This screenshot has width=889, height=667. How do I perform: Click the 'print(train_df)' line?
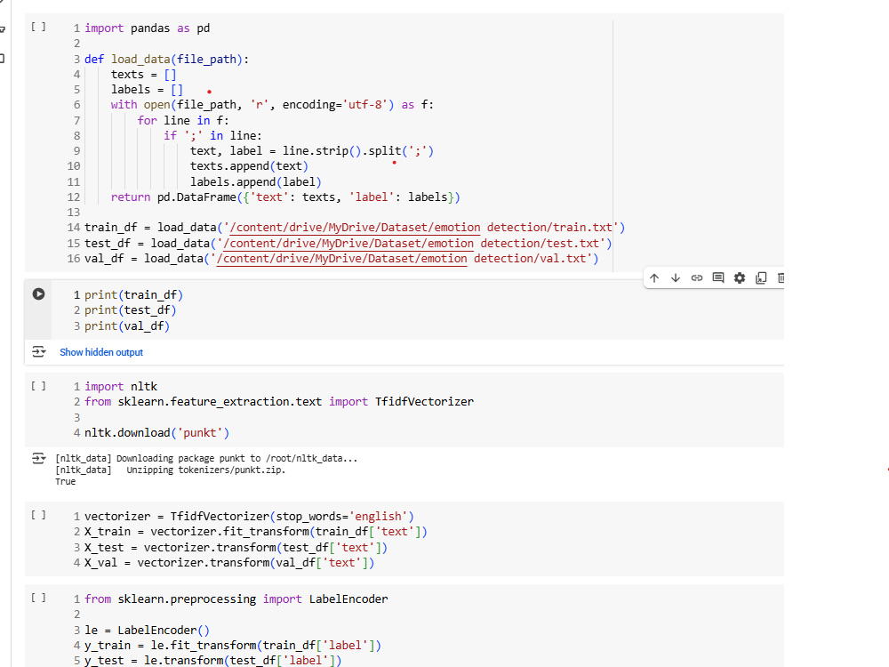(x=134, y=295)
